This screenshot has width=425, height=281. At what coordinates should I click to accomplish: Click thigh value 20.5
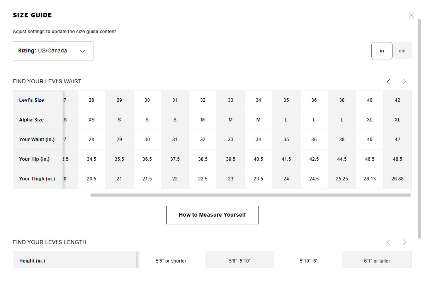[92, 179]
